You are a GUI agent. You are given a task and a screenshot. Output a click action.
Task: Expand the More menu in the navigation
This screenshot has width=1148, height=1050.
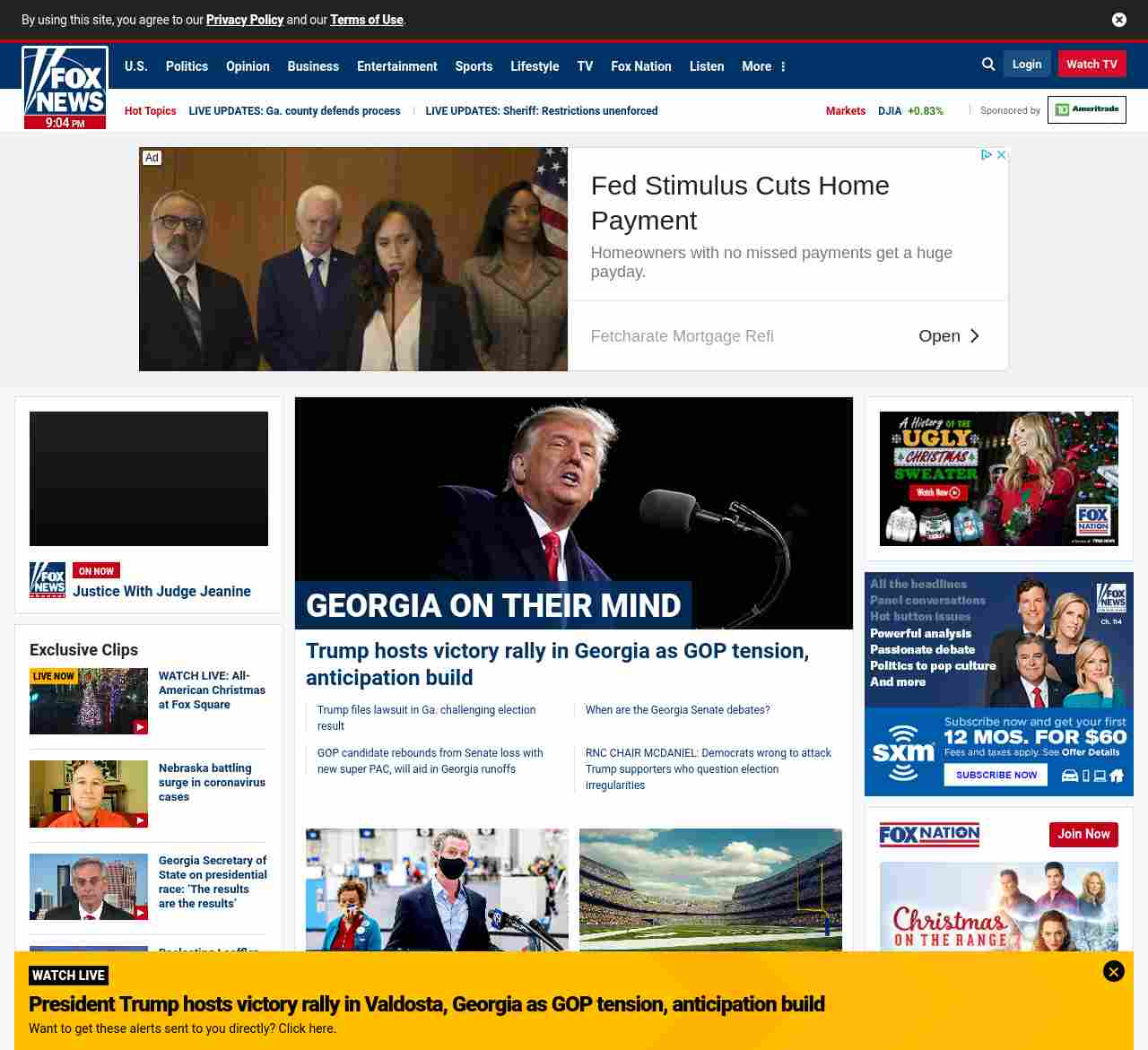click(763, 66)
